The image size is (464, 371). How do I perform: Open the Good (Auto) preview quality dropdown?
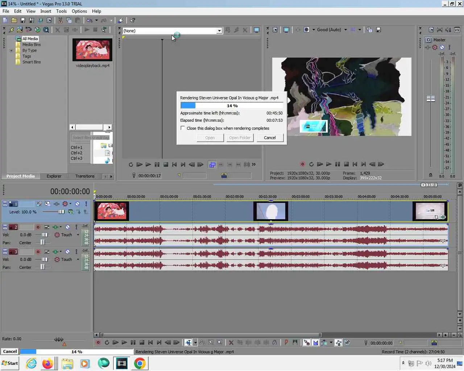345,30
